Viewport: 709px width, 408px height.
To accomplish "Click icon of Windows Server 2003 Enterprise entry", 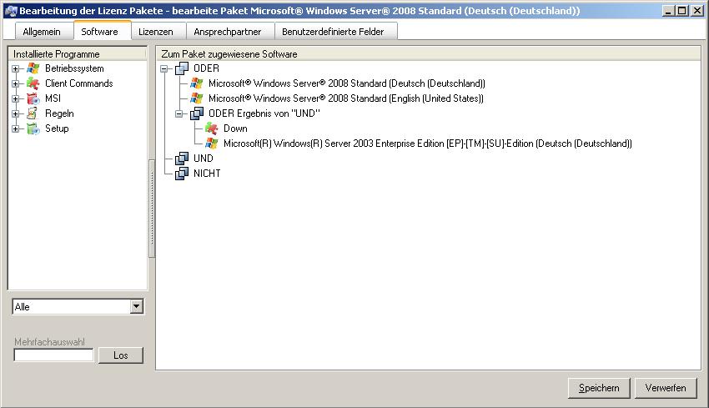I will [212, 144].
